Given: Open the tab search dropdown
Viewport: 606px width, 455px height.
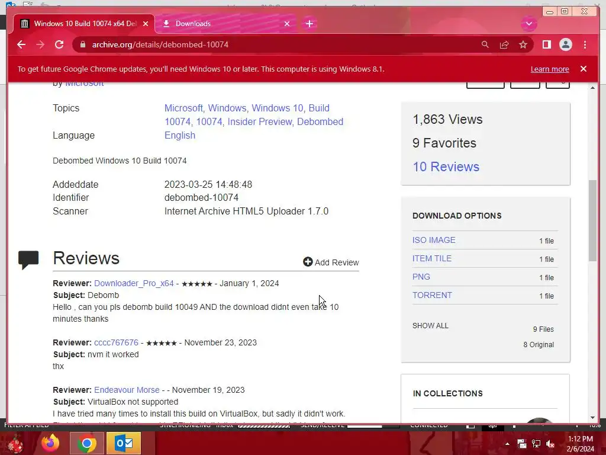Looking at the screenshot, I should 528,24.
